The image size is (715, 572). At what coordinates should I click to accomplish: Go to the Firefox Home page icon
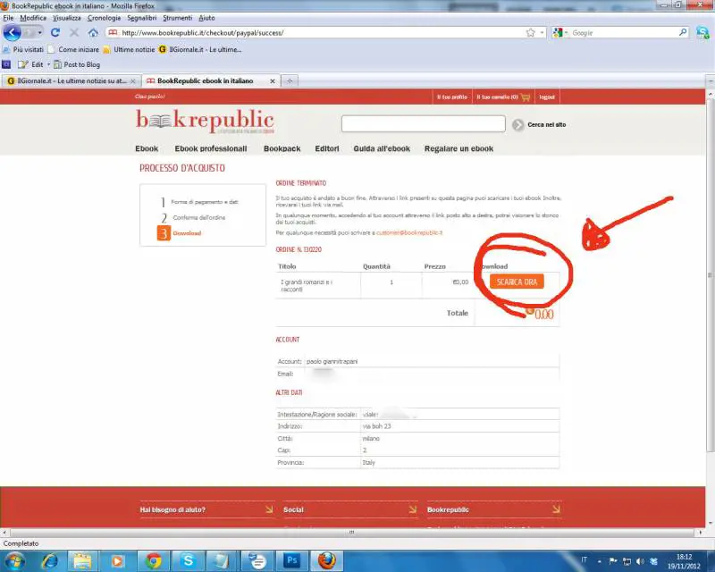coord(93,33)
